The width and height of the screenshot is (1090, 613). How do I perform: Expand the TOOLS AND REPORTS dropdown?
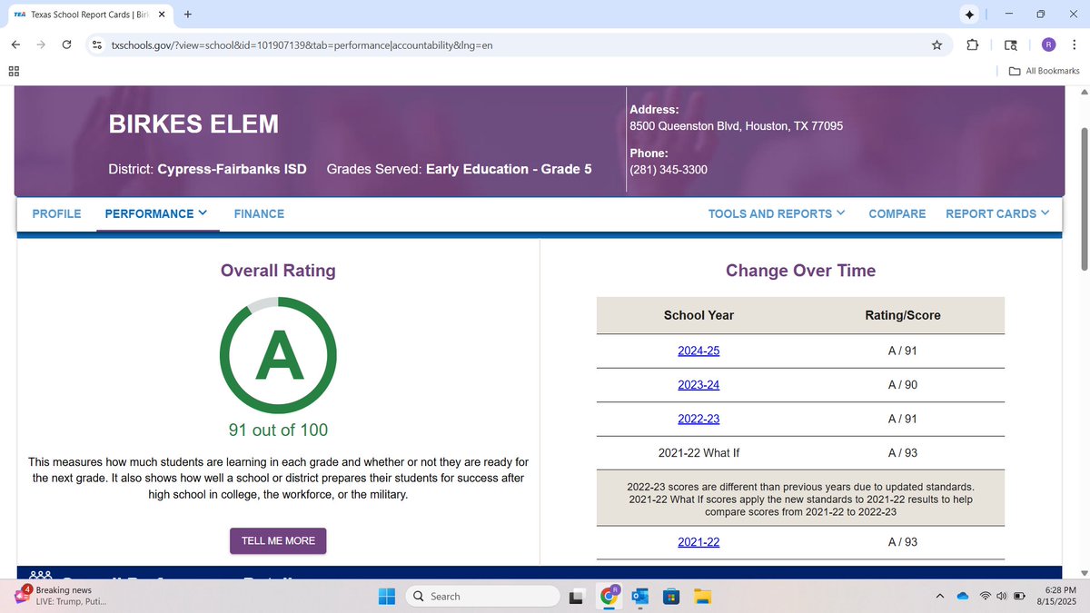777,213
